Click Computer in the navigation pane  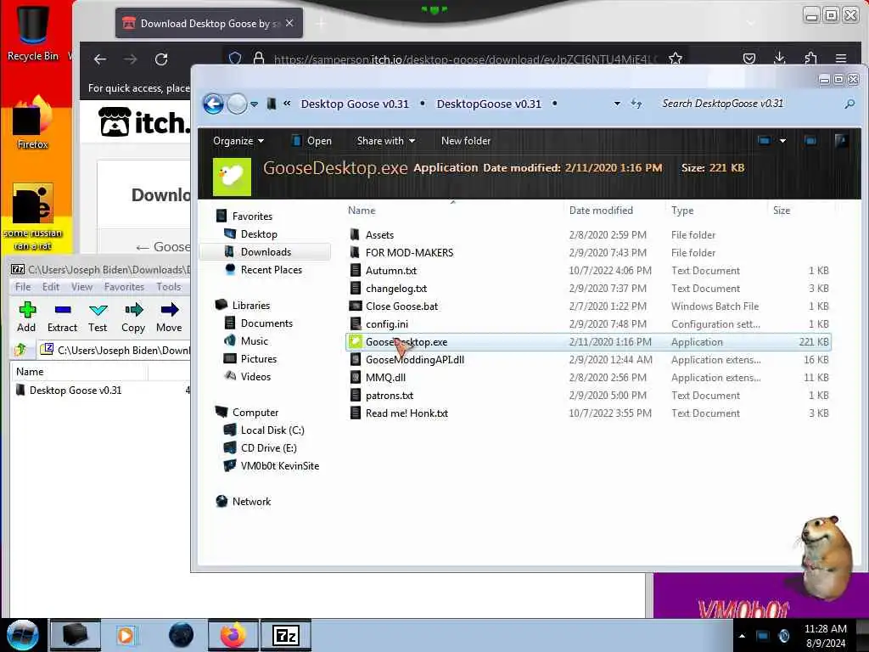coord(255,413)
